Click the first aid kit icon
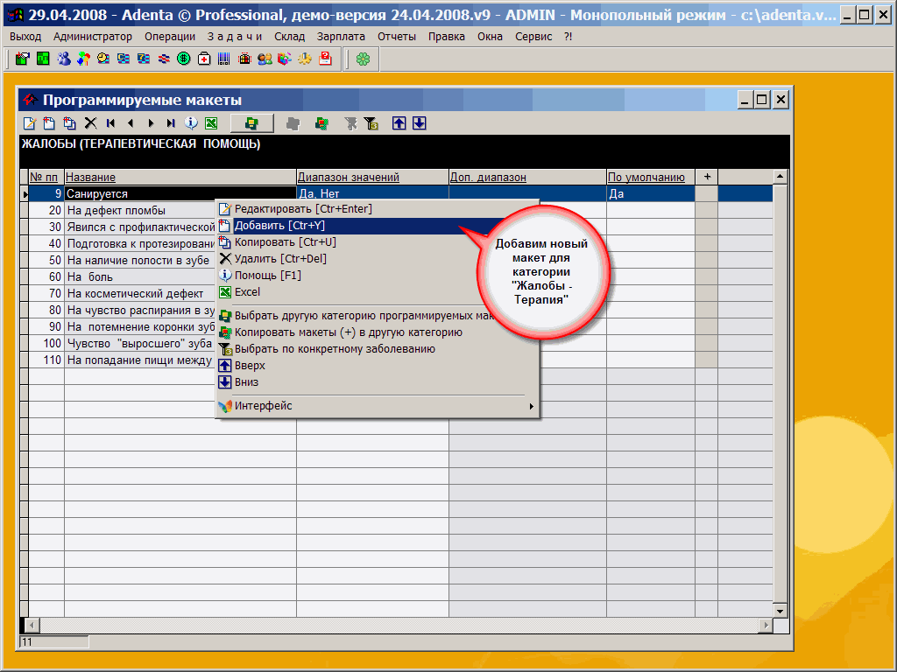897x672 pixels. pyautogui.click(x=204, y=59)
